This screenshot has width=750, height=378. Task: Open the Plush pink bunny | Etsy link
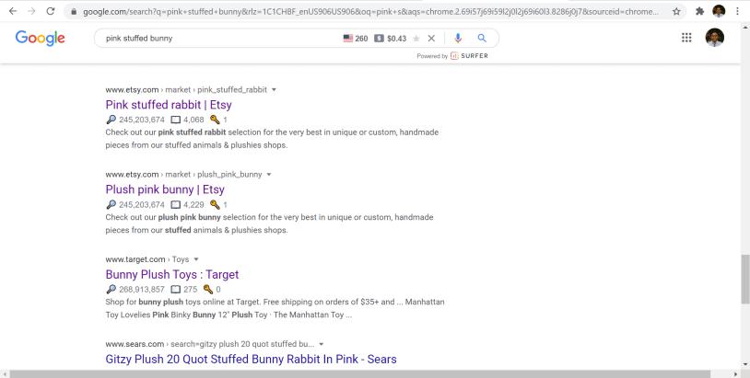165,189
